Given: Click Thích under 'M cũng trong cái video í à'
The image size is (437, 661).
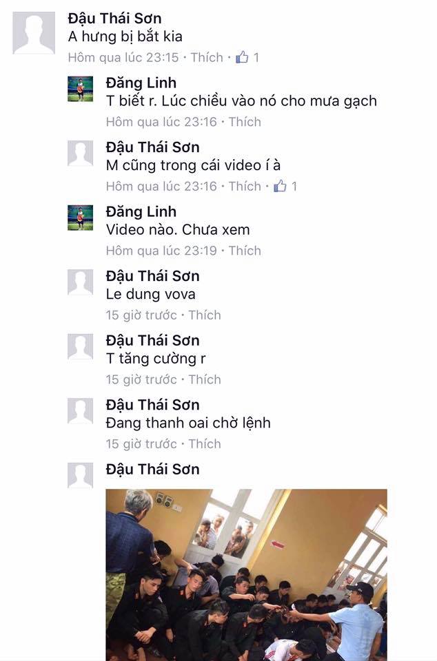Looking at the screenshot, I should coord(245,187).
